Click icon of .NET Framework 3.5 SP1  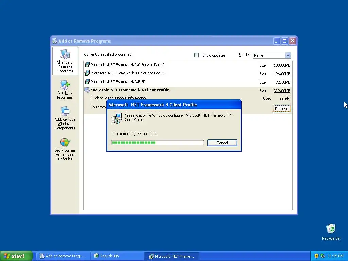(x=87, y=82)
